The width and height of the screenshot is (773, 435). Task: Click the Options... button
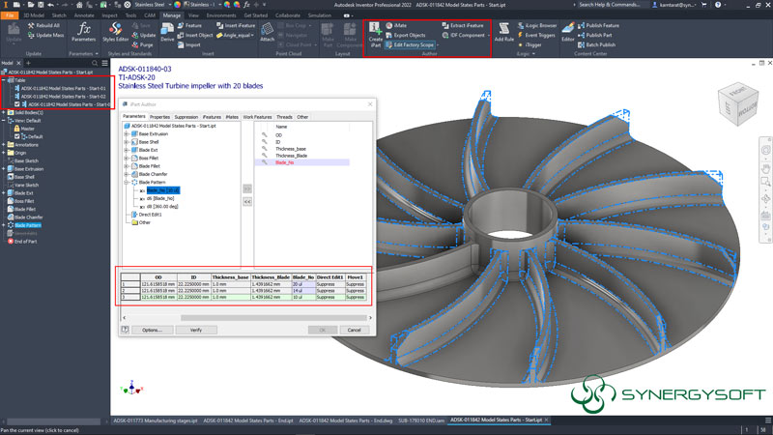click(x=151, y=330)
